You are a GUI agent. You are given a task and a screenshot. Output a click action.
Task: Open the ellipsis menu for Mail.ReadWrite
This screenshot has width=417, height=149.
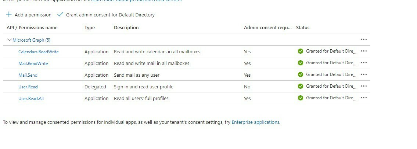[x=364, y=62]
